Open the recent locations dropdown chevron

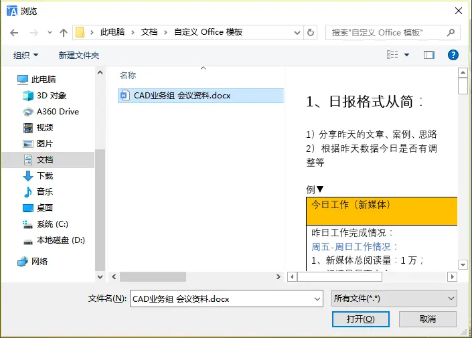50,33
